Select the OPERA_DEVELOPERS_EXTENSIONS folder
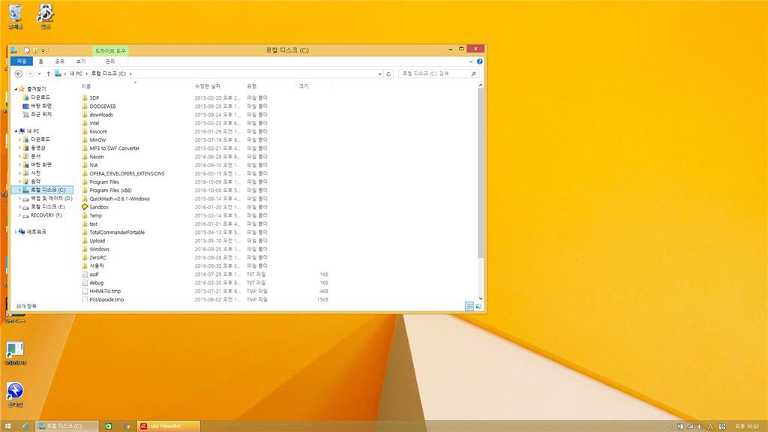 click(x=123, y=174)
